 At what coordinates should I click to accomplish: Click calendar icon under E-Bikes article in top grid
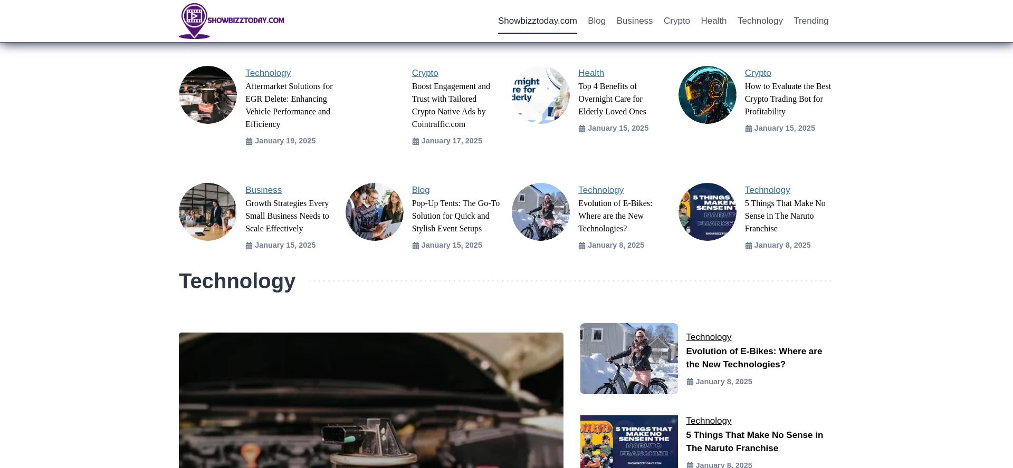(x=582, y=246)
